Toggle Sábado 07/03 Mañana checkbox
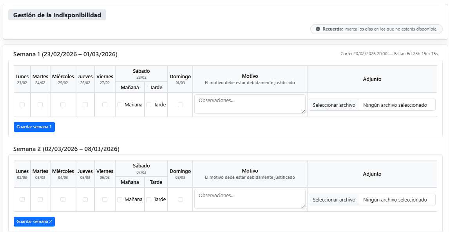Viewport: 449px width, 232px height. tap(120, 200)
